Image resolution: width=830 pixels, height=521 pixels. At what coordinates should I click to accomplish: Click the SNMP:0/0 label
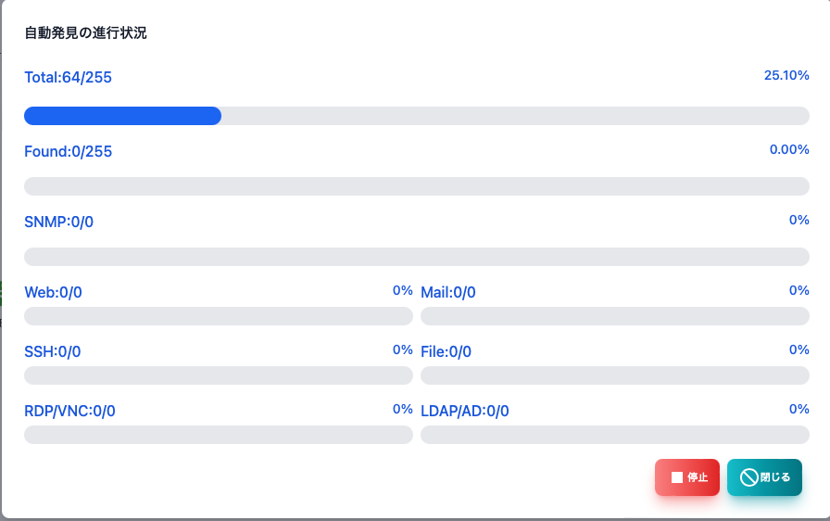click(58, 222)
